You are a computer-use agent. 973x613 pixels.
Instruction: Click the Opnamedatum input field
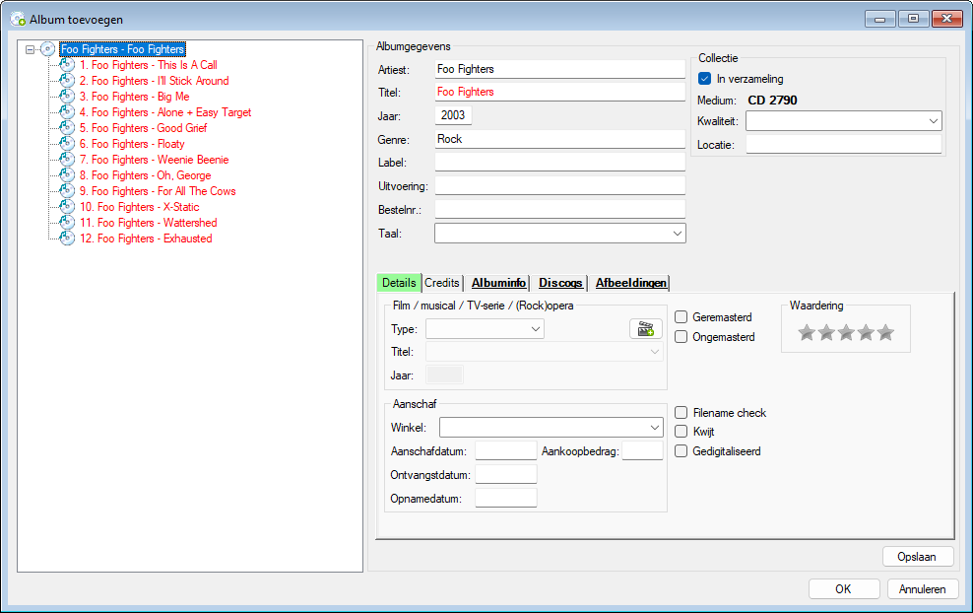click(506, 498)
